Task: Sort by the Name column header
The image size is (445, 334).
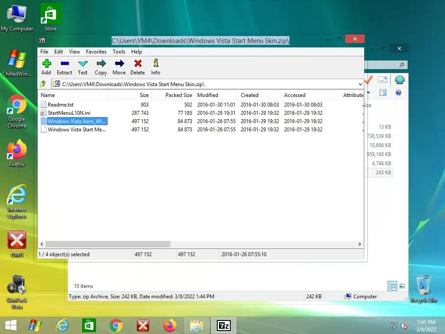Action: (x=73, y=95)
